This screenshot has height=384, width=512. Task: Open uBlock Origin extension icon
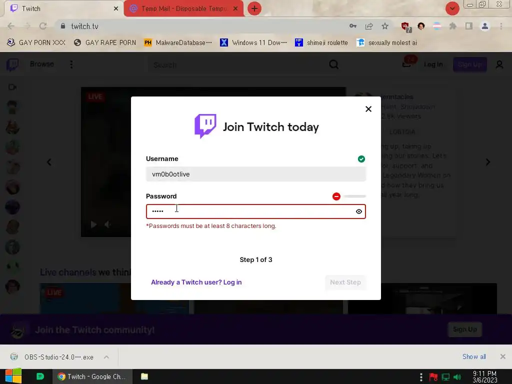pyautogui.click(x=406, y=27)
